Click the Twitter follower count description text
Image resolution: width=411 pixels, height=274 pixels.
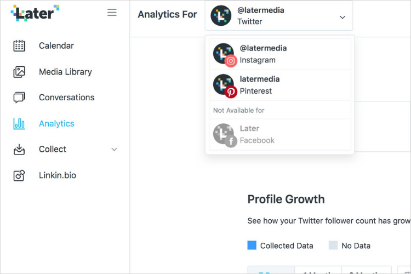(x=329, y=221)
